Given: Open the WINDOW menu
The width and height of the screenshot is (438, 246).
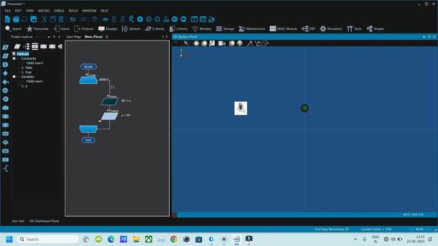Looking at the screenshot, I should pos(89,11).
